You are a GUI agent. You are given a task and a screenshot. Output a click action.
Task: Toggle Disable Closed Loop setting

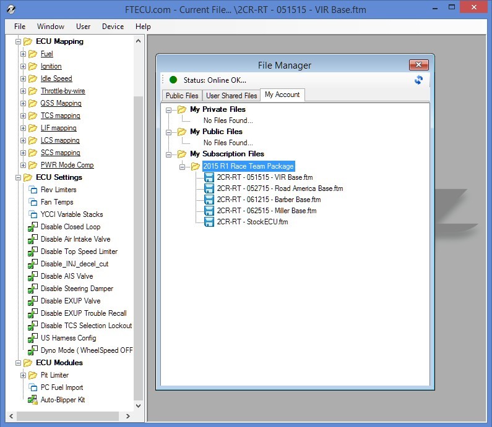(33, 227)
